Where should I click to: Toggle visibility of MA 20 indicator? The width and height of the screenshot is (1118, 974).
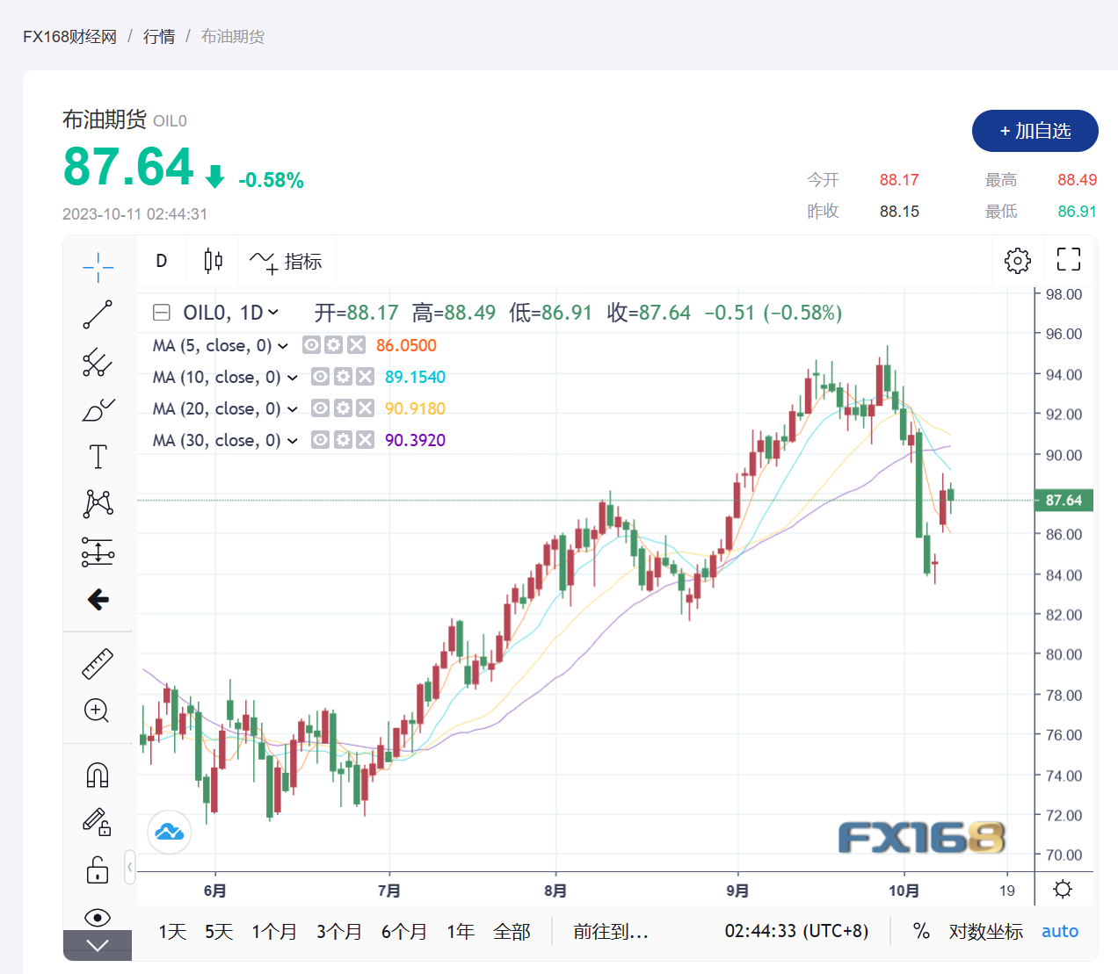pos(320,408)
